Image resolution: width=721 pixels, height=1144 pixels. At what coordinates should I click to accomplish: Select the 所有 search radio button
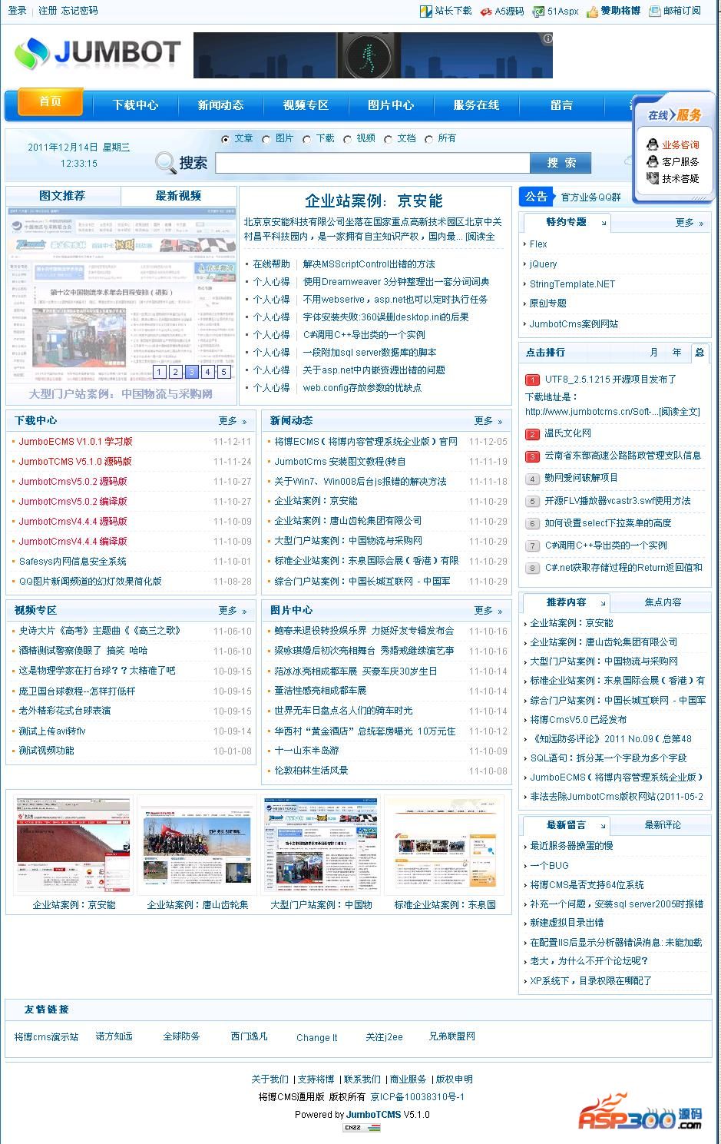click(x=428, y=140)
